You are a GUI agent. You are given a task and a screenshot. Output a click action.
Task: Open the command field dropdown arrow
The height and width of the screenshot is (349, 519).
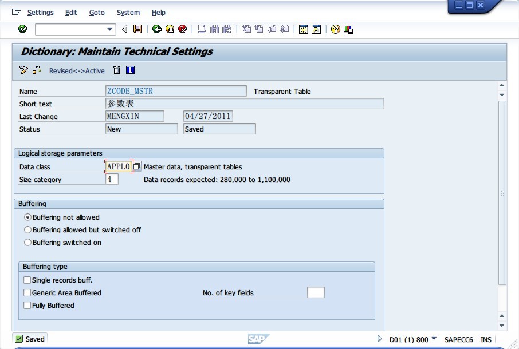pos(110,29)
